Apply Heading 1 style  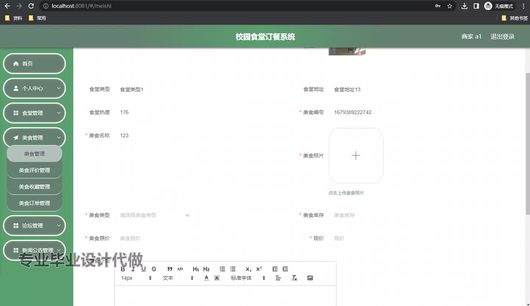(x=196, y=269)
